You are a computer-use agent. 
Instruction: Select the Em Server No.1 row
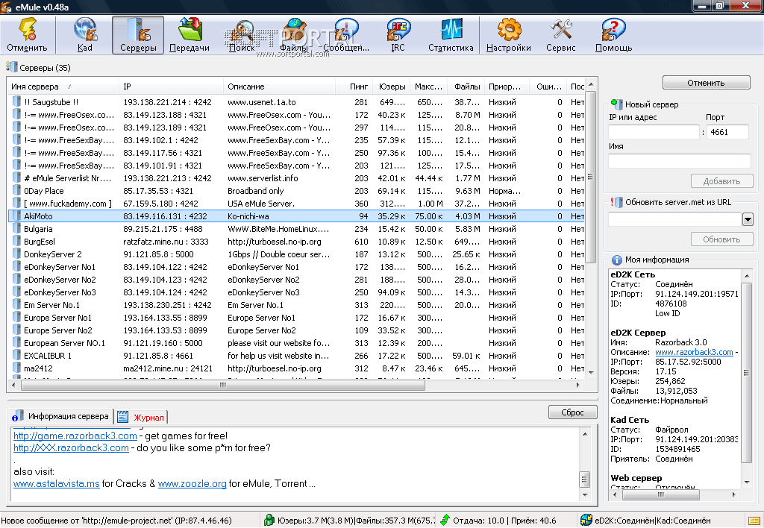point(296,305)
